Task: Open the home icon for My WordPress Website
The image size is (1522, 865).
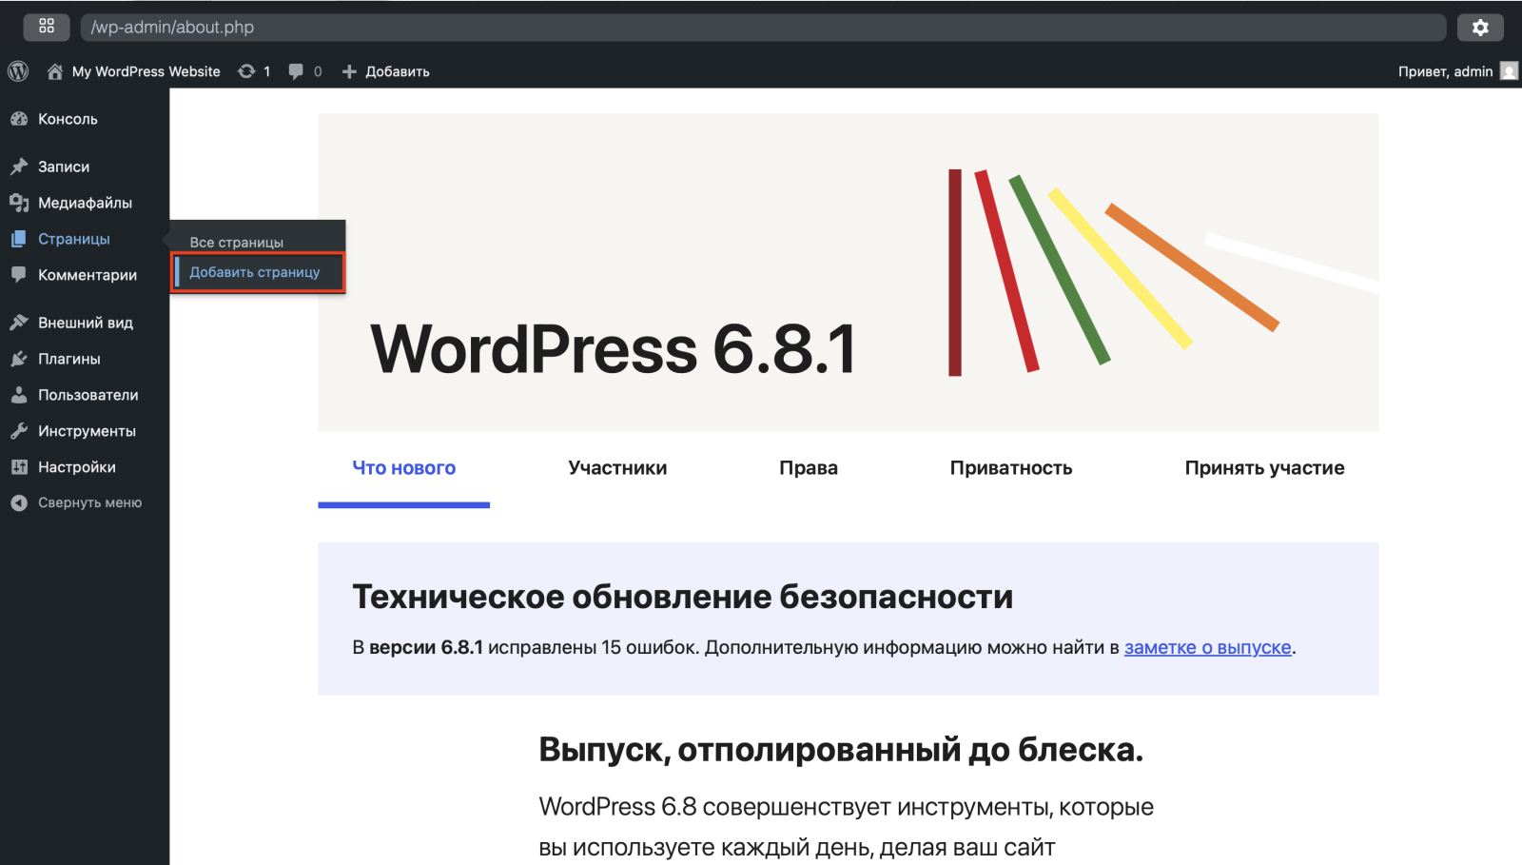Action: (55, 71)
